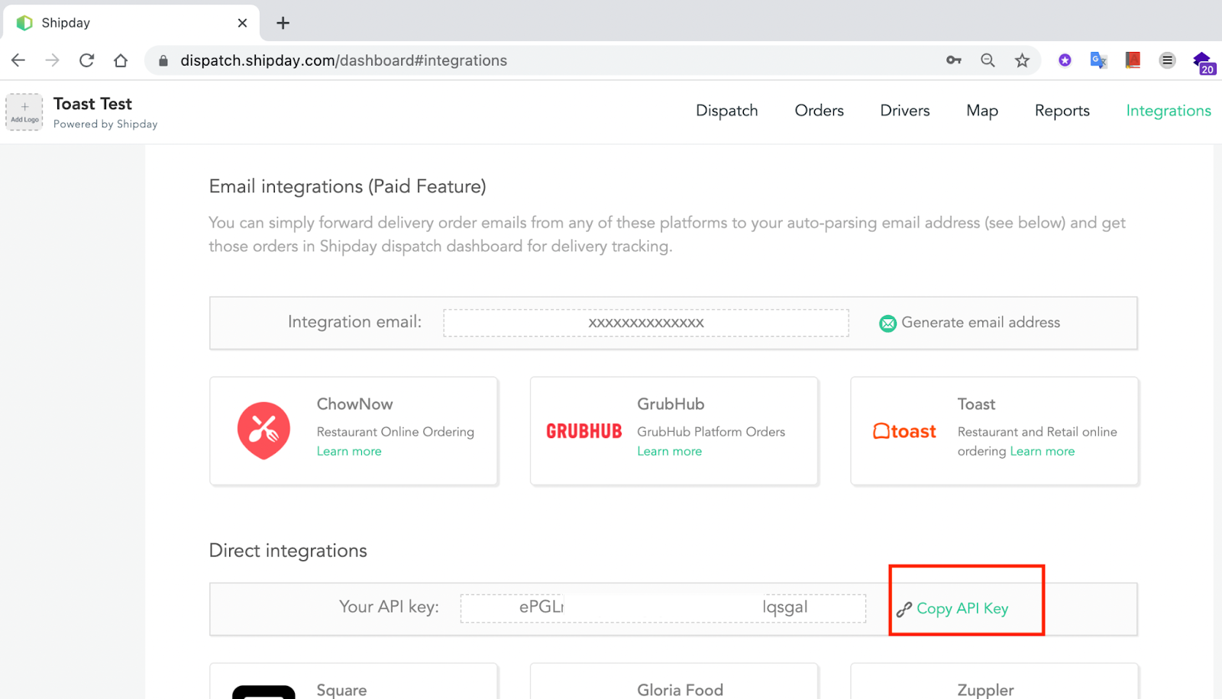Image resolution: width=1222 pixels, height=699 pixels.
Task: Click the link icon beside Copy API Key
Action: 904,609
